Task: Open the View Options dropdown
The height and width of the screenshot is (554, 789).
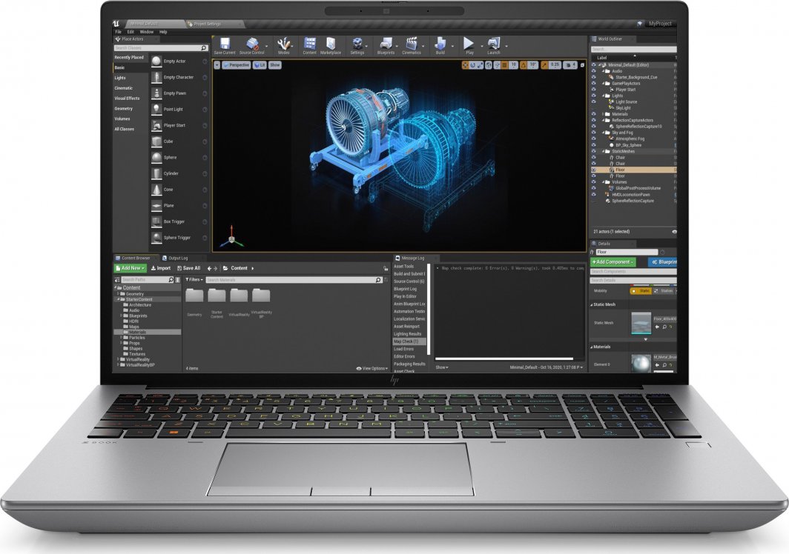Action: (x=372, y=368)
